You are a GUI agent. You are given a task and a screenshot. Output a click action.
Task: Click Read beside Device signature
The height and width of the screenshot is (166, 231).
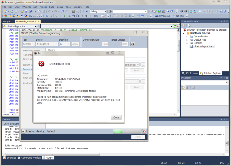click(105, 44)
